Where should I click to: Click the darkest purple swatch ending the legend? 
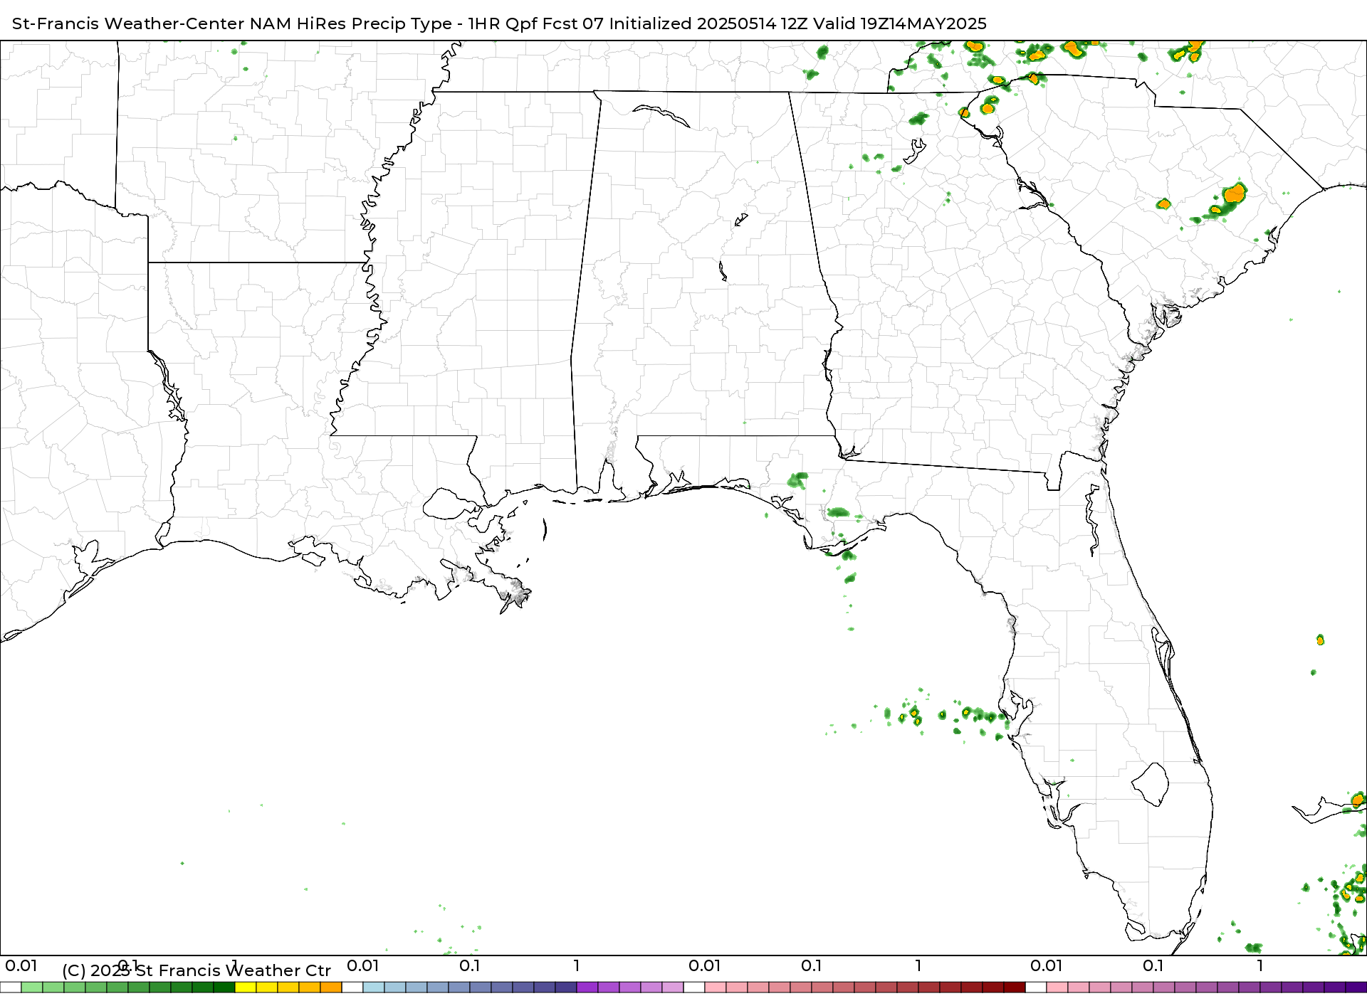pyautogui.click(x=1356, y=987)
